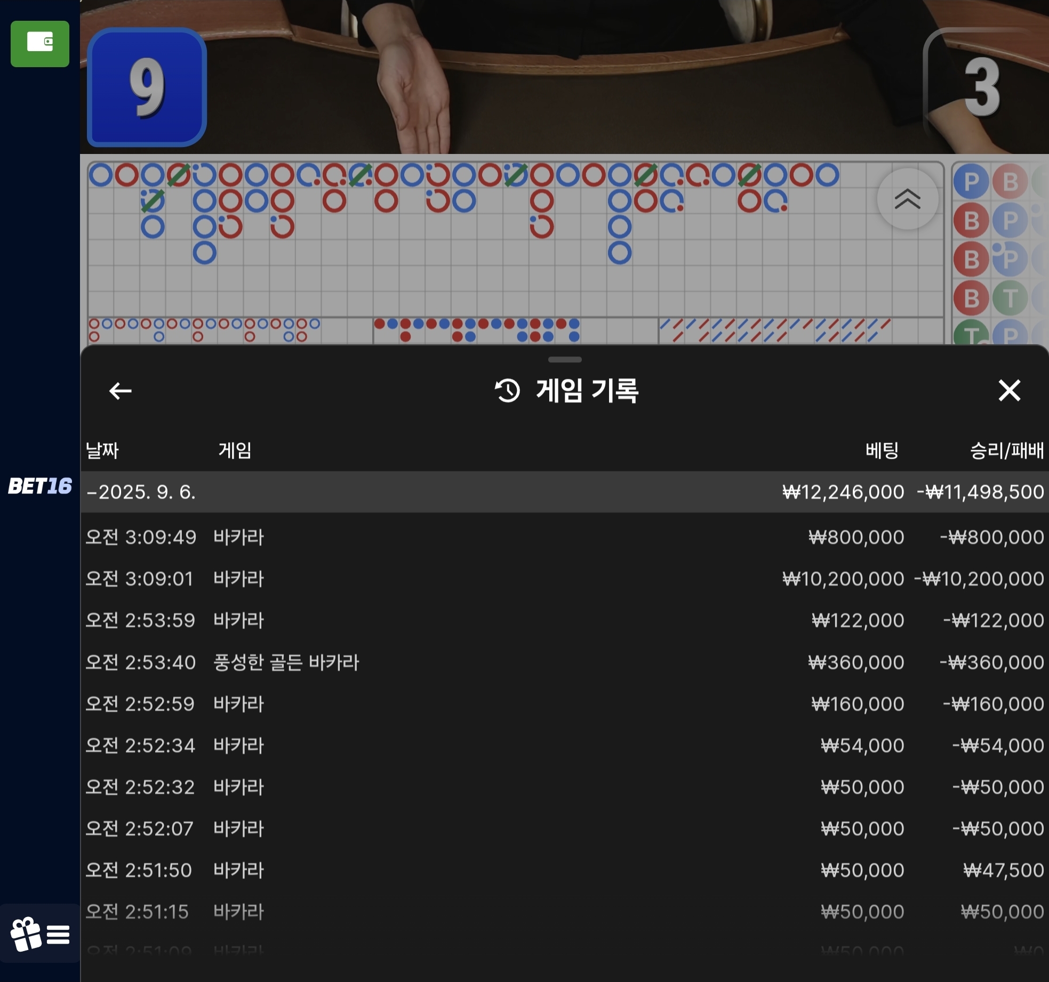Viewport: 1049px width, 982px height.
Task: Click the game history title 게임 기록
Action: (x=587, y=391)
